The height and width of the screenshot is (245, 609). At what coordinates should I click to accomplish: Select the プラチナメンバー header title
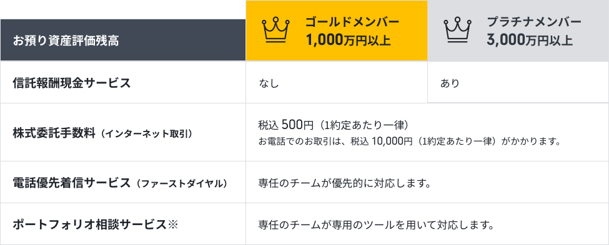tap(534, 22)
